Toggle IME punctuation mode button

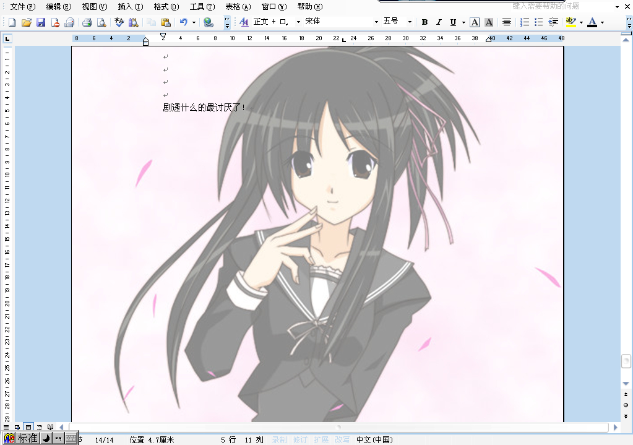(58, 438)
